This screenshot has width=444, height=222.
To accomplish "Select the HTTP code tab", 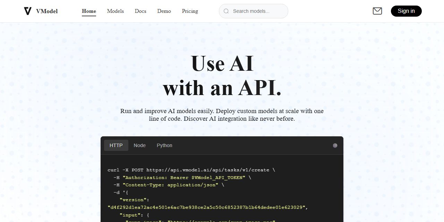I will pyautogui.click(x=116, y=145).
